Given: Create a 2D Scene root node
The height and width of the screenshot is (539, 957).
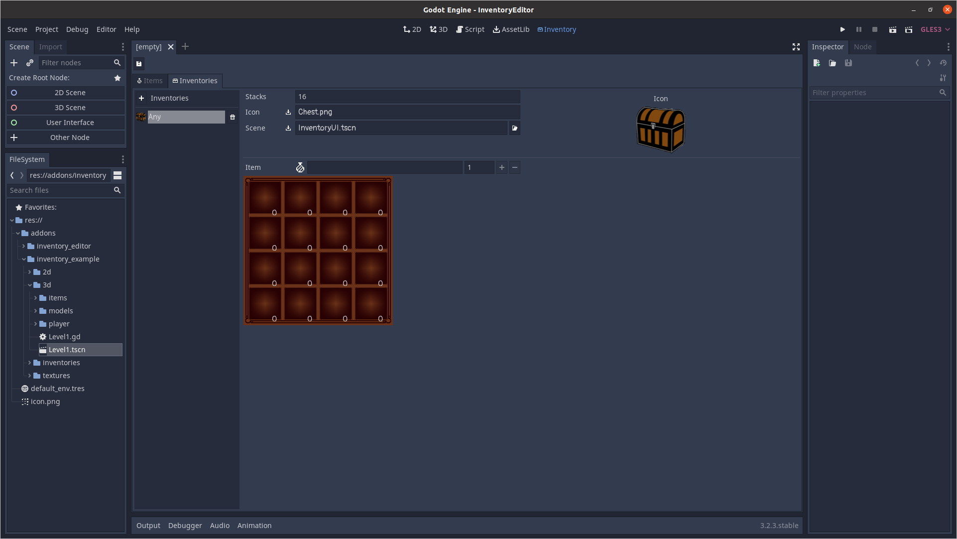Looking at the screenshot, I should pyautogui.click(x=70, y=93).
